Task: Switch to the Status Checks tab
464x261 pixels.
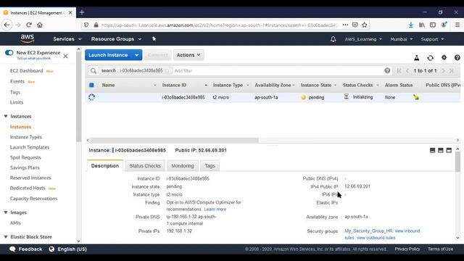Action: tap(145, 166)
